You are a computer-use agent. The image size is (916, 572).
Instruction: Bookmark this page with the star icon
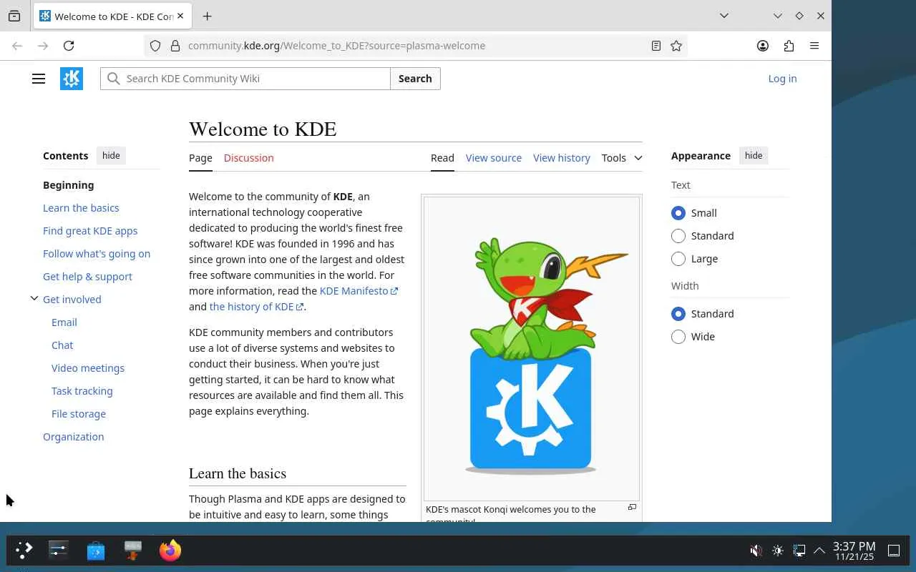(676, 46)
